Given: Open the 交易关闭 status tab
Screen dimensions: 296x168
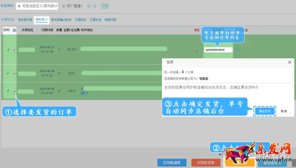Looking at the screenshot, I should click(x=96, y=19).
